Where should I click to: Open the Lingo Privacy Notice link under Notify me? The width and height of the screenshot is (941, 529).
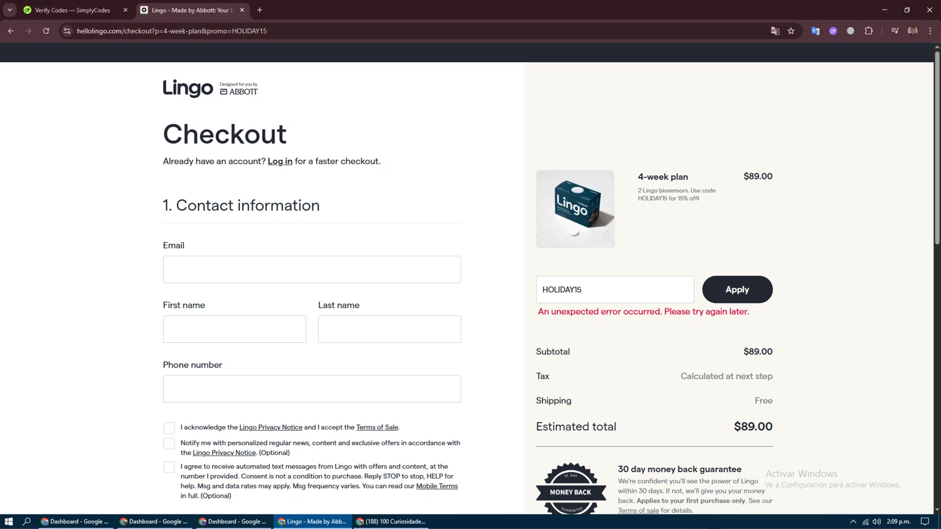click(x=224, y=453)
